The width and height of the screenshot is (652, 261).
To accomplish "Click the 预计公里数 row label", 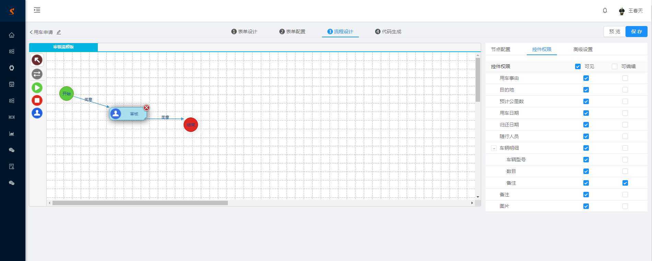I will tap(512, 101).
